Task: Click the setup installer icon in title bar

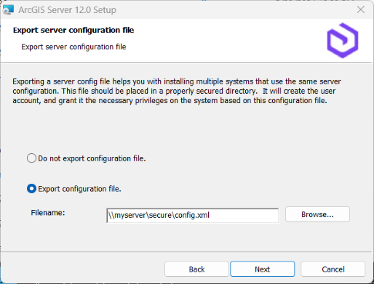Action: tap(8, 9)
